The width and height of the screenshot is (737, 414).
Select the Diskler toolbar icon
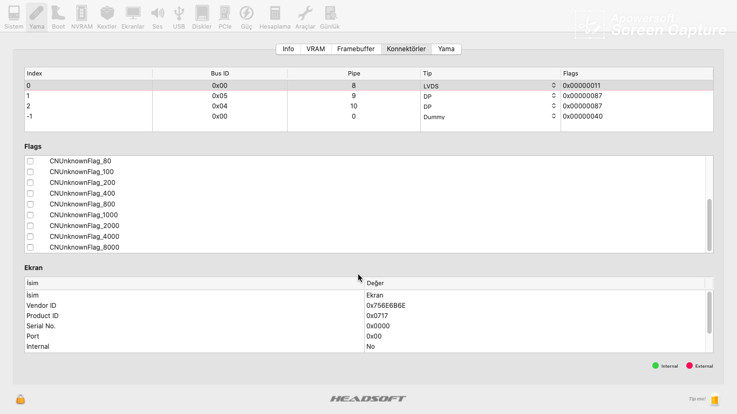tap(201, 16)
